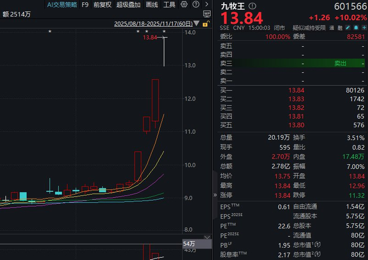The width and height of the screenshot is (368, 260).
Task: Select buy-three price 13.82
Action: point(296,107)
